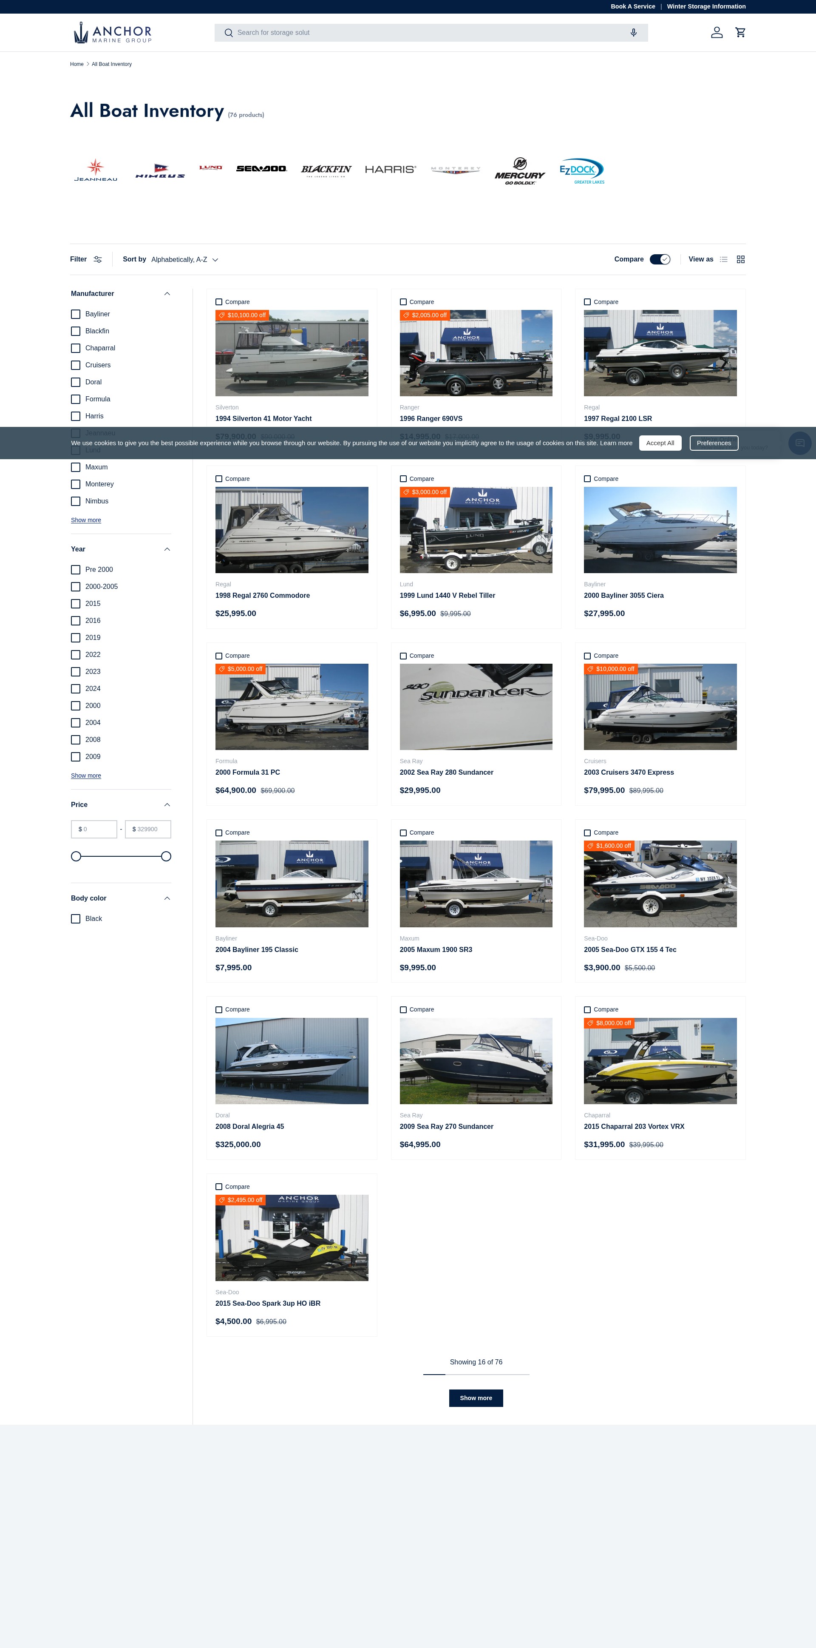
Task: Click the maximum price slider handle
Action: click(166, 857)
